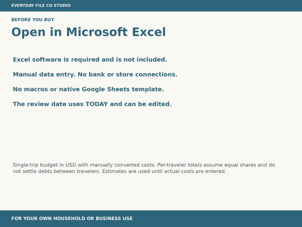The width and height of the screenshot is (302, 227).
Task: Click the Estimates are used until actual costs sentence
Action: pos(164,171)
